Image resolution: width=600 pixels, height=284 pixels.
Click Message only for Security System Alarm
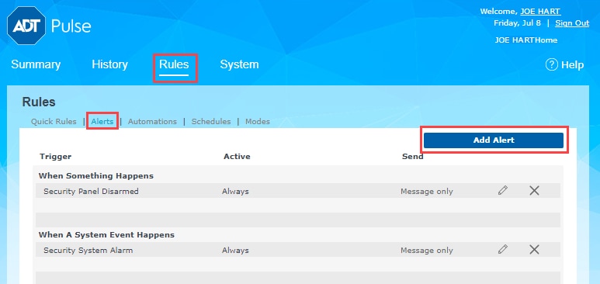[x=427, y=251]
